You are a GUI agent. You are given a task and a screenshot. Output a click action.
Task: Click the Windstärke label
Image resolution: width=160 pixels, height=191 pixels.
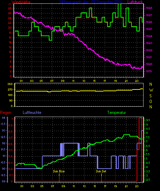(21, 2)
